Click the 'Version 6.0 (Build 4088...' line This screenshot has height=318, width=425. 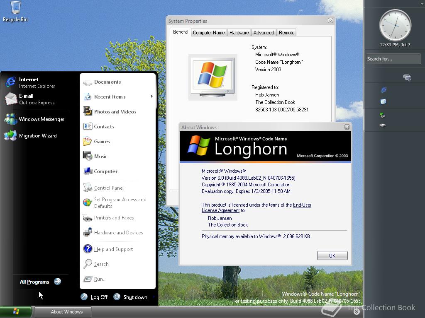tap(248, 178)
